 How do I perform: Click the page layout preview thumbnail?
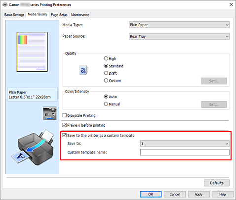point(32,52)
